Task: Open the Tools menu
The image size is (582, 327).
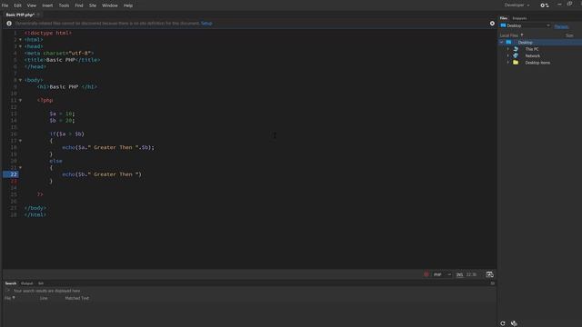Action: click(64, 5)
